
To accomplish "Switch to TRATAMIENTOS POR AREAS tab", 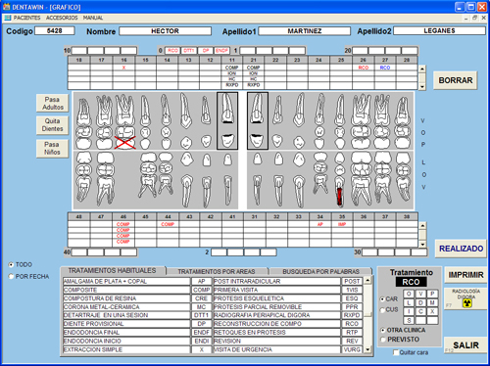I will pyautogui.click(x=217, y=271).
